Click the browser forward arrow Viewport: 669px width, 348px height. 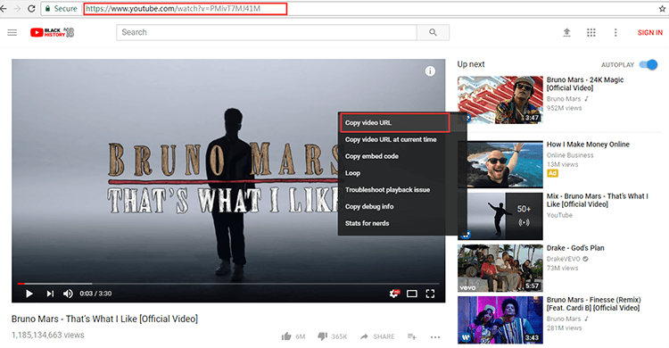pos(17,9)
